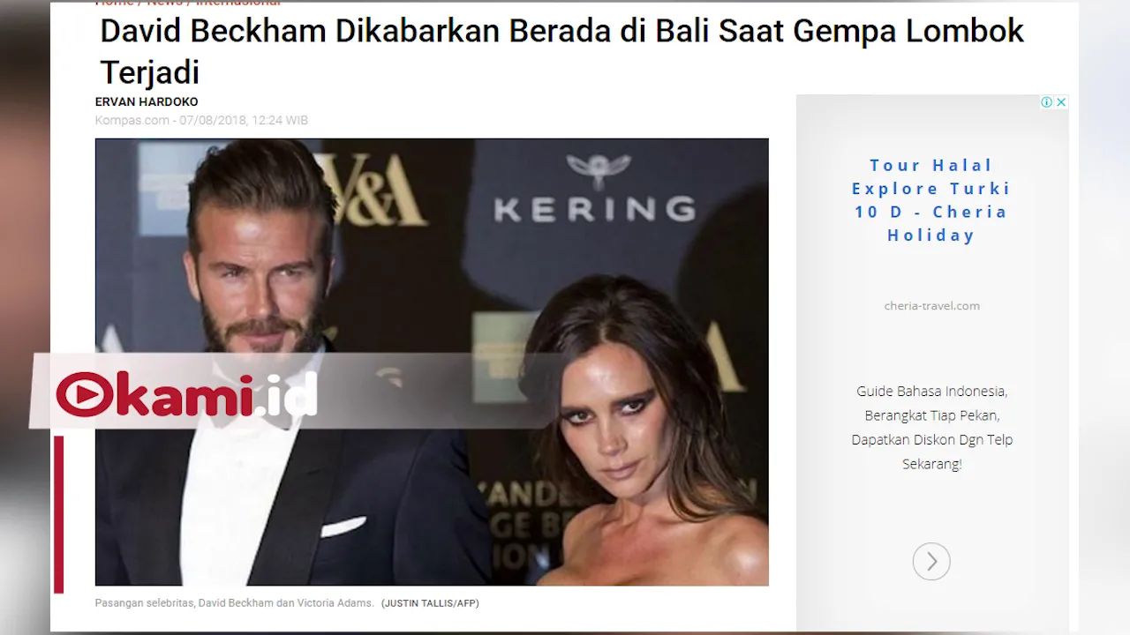Image resolution: width=1130 pixels, height=635 pixels.
Task: Go to the Internasional breadcrumb
Action: point(237,3)
